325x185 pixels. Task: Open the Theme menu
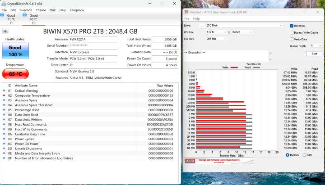tap(41, 10)
